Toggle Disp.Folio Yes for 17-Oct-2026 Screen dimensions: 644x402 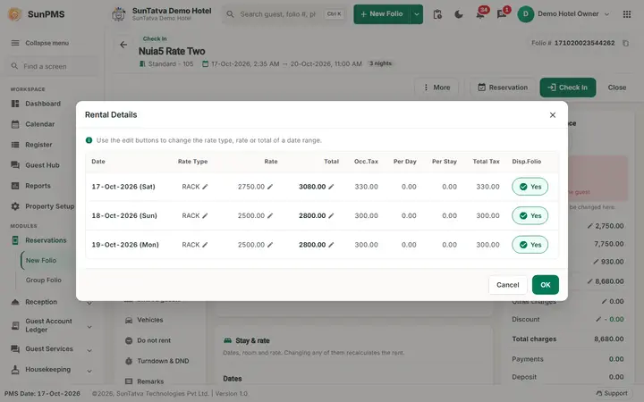click(x=530, y=187)
